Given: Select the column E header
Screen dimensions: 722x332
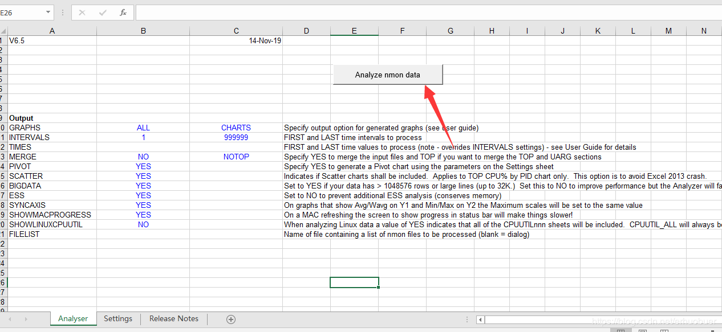Looking at the screenshot, I should [354, 31].
